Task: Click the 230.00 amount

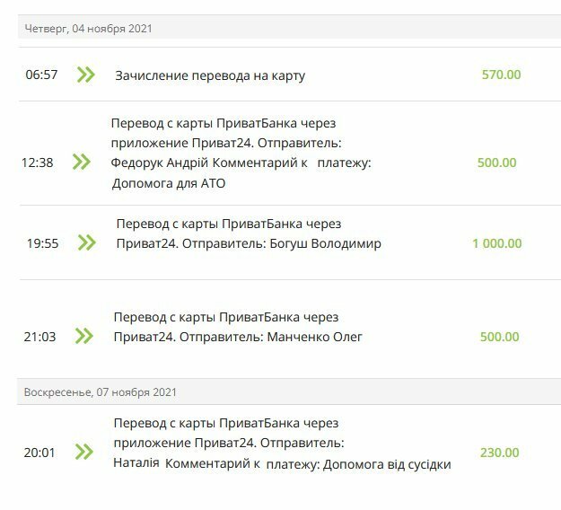Action: pyautogui.click(x=499, y=453)
